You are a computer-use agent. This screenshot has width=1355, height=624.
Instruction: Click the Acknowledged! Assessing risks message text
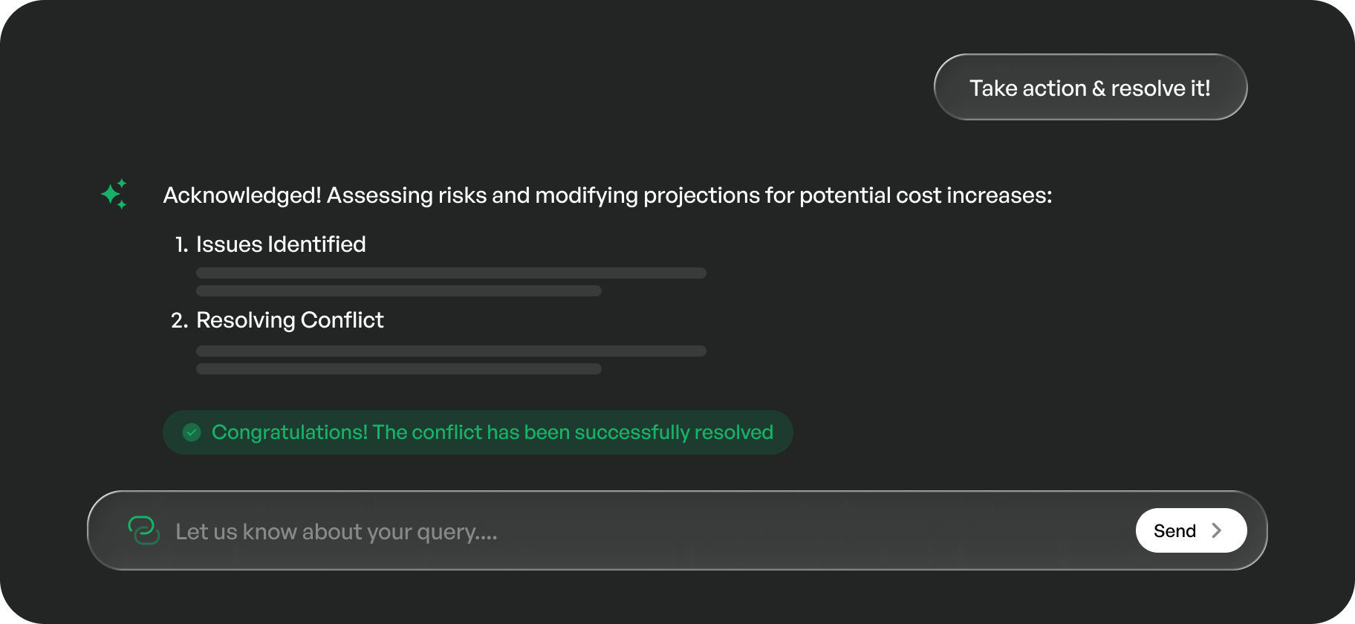[607, 195]
